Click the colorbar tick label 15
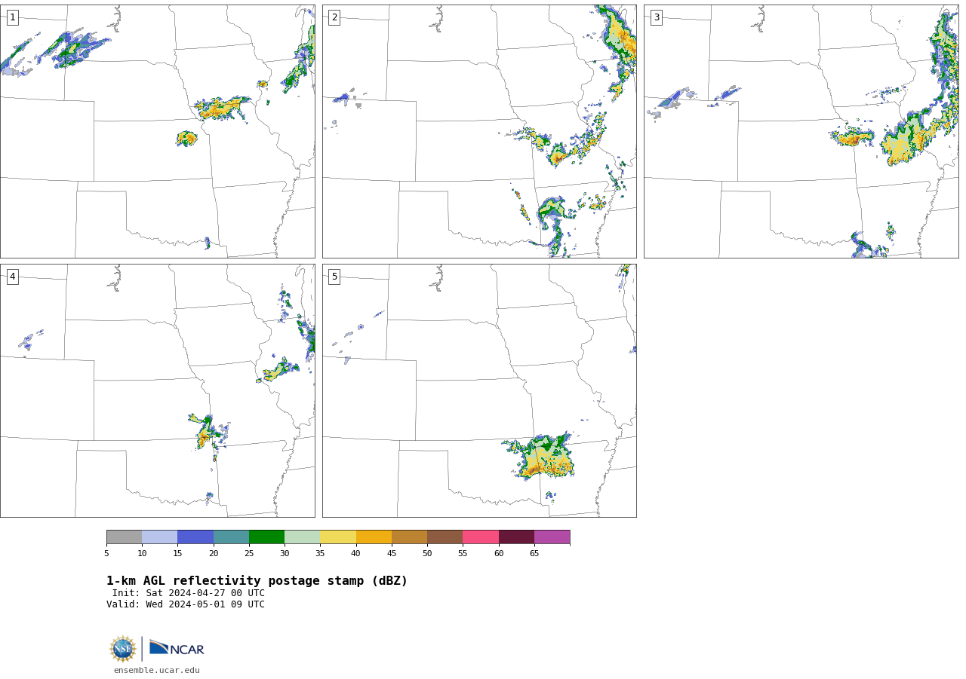This screenshot has width=966, height=679. 177,554
